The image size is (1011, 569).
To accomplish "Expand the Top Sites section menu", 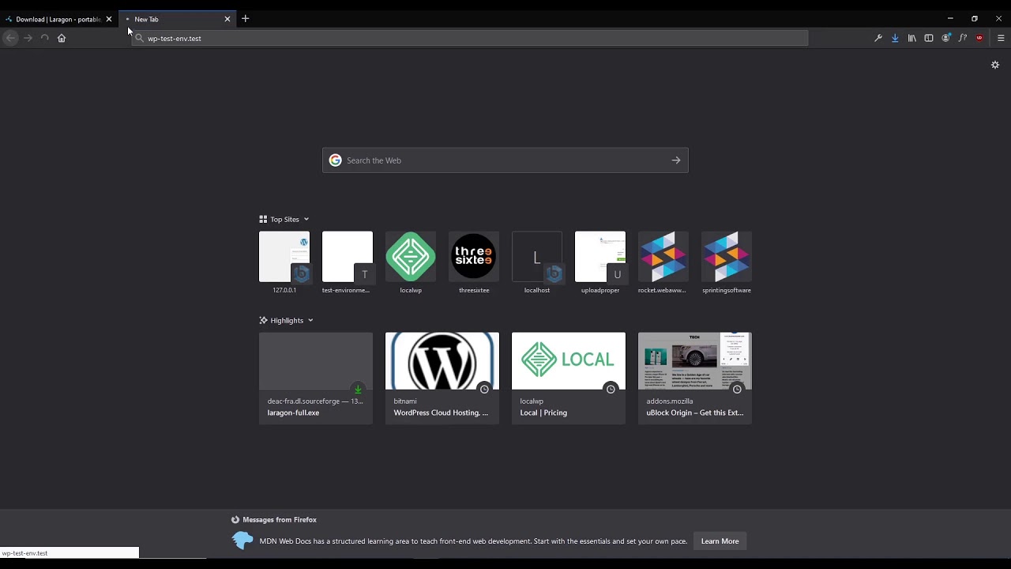I will tap(306, 220).
